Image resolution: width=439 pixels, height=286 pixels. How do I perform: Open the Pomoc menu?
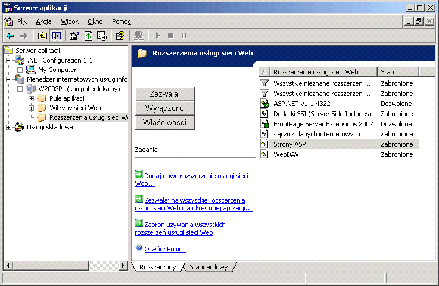coord(122,21)
